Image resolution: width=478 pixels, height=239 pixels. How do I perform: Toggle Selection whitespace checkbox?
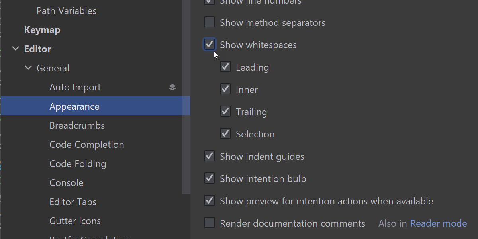coord(225,134)
